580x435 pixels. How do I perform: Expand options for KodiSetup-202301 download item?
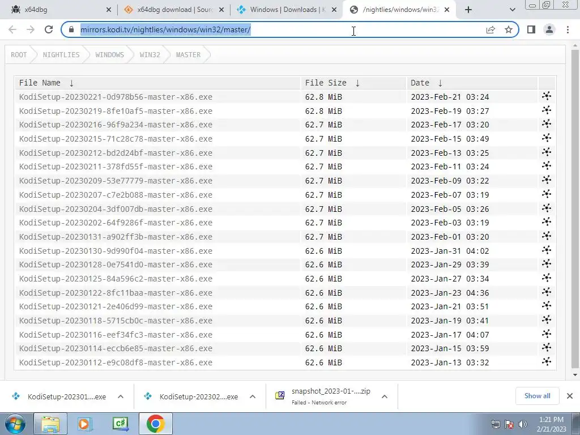point(121,396)
